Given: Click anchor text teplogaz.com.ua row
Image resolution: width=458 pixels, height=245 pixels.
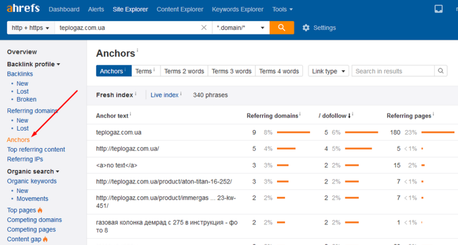Looking at the screenshot, I should click(x=119, y=132).
